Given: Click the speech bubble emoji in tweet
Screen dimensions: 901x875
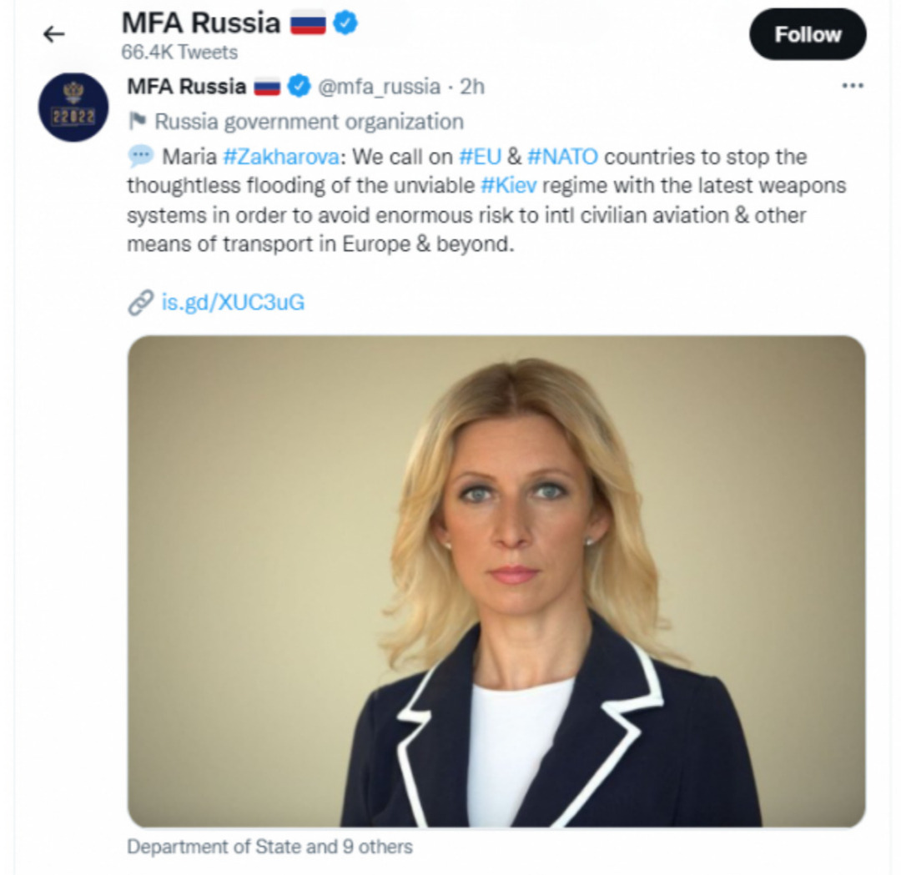Looking at the screenshot, I should [x=141, y=156].
